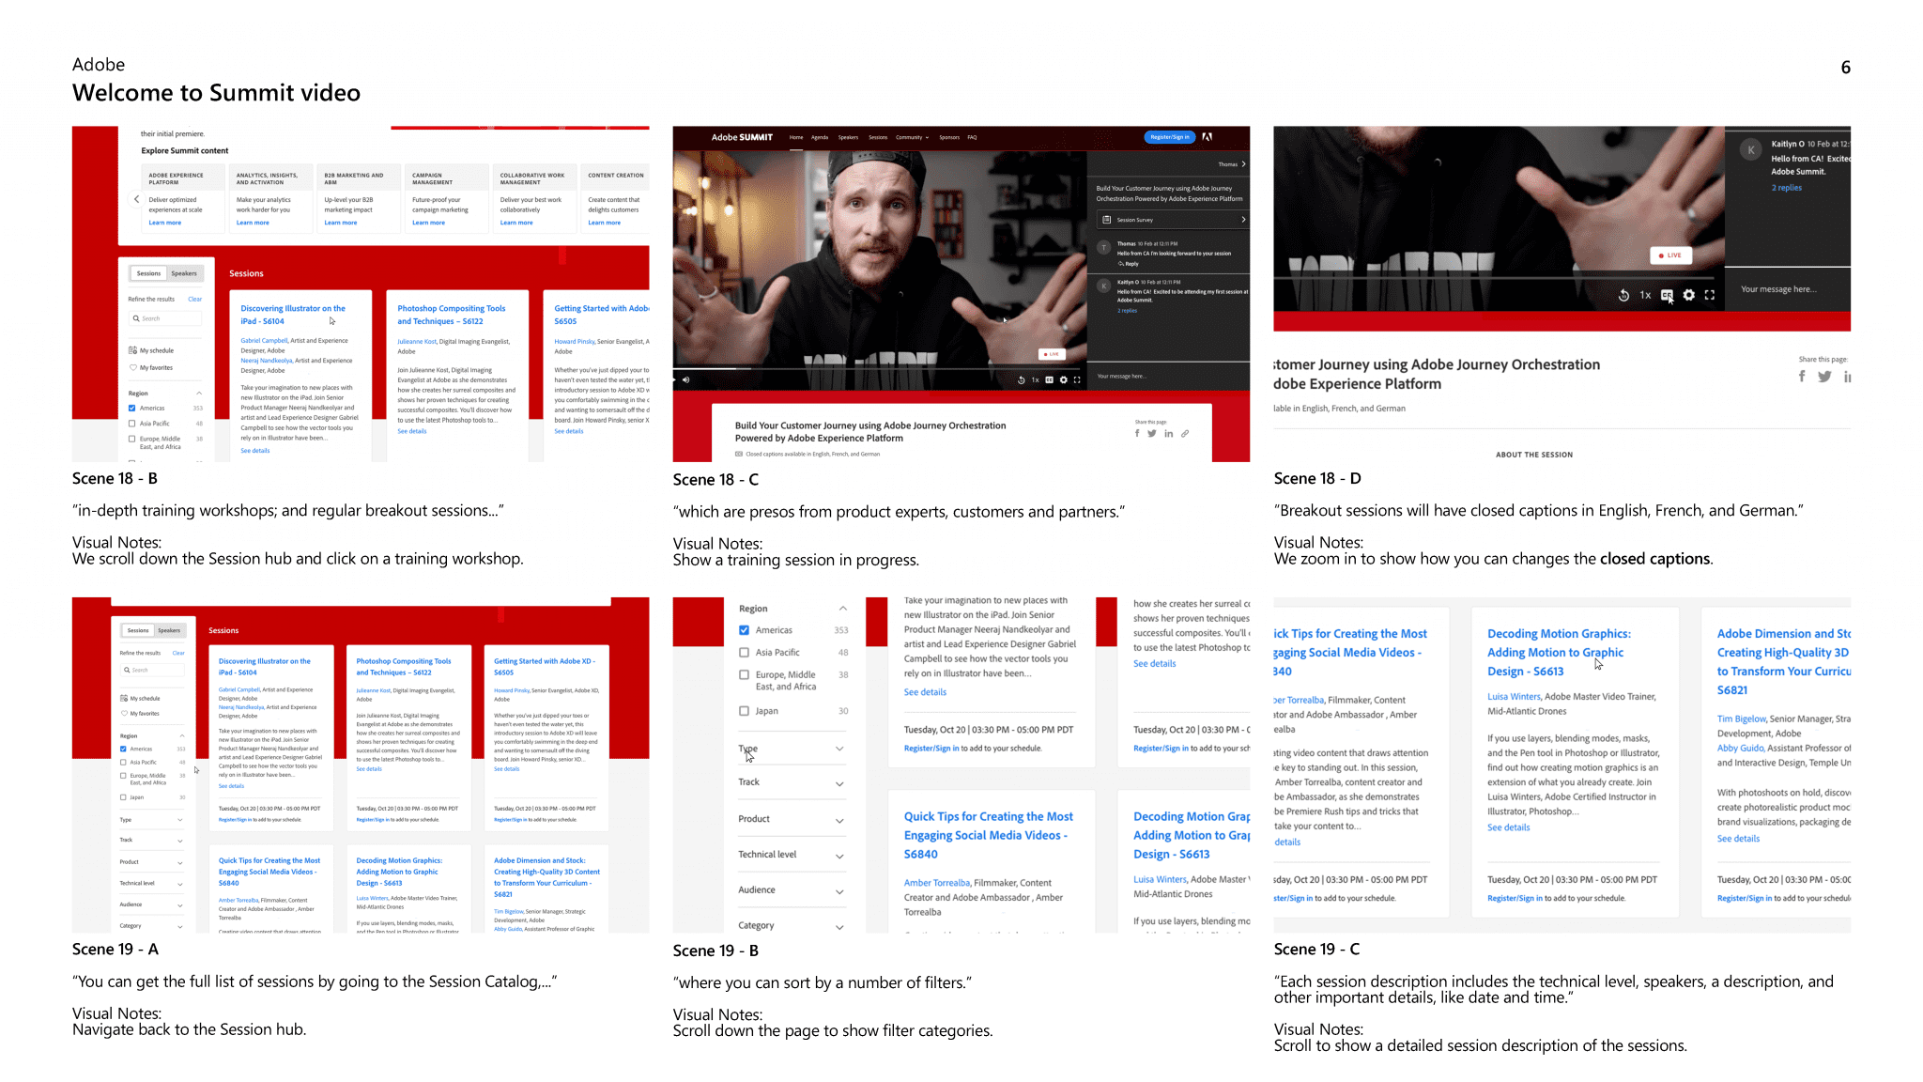Viewport: 1923px width, 1082px height.
Task: Share on Twitter in Scene 18-C
Action: pos(1152,433)
